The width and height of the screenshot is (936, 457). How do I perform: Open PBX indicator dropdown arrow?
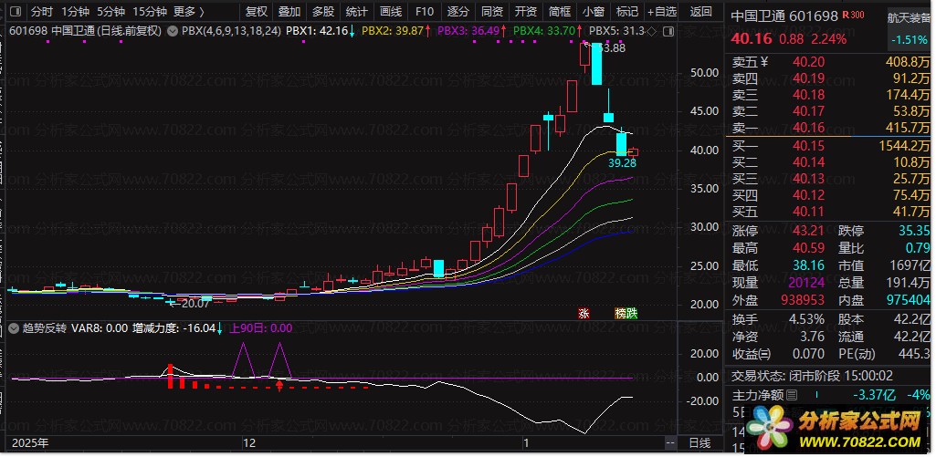172,31
